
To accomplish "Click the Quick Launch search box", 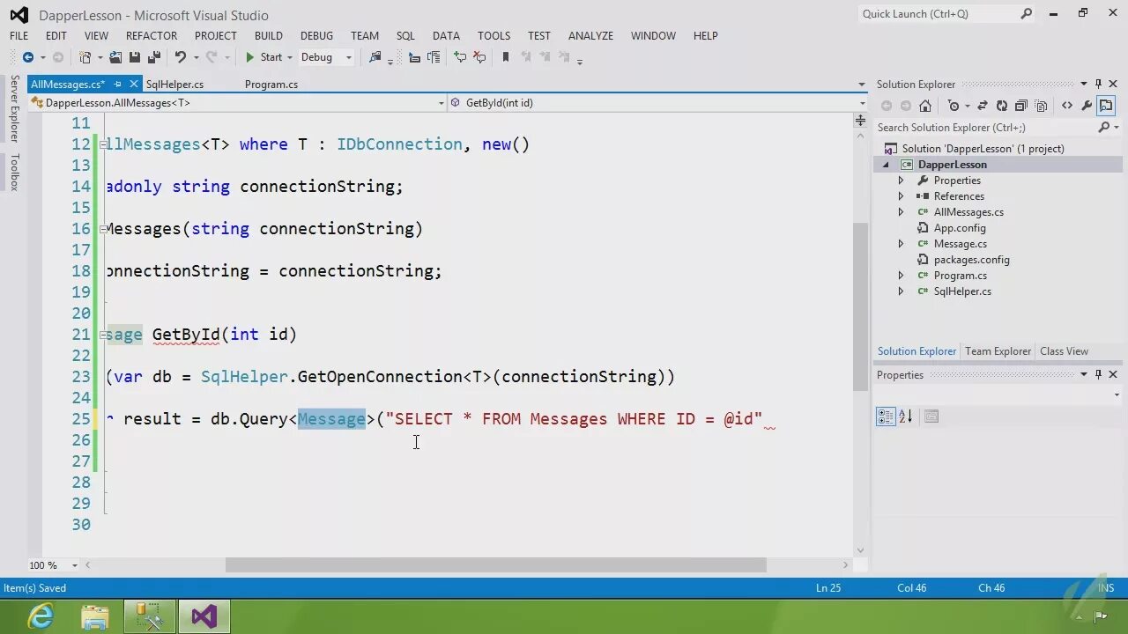I will [x=946, y=14].
